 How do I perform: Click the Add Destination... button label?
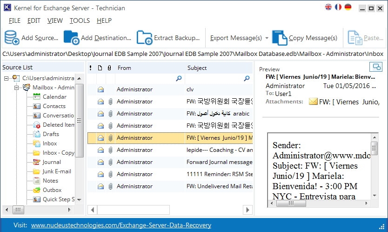[x=106, y=38]
